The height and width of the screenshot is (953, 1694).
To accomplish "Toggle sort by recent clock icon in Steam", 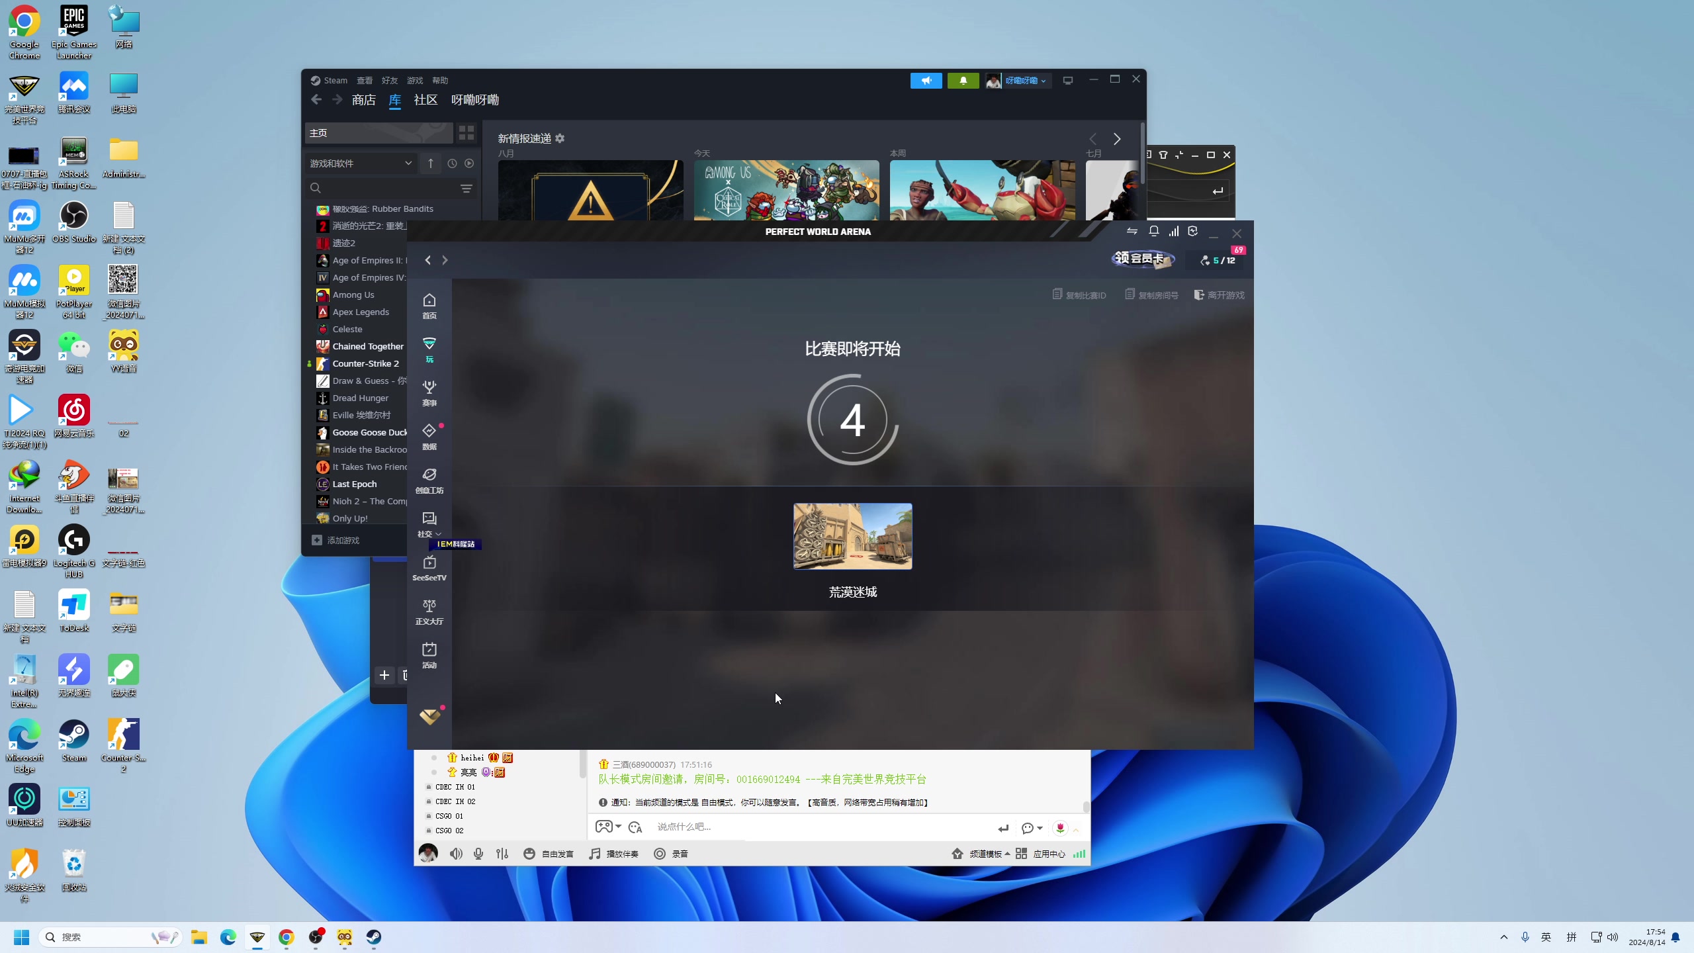I will click(452, 163).
